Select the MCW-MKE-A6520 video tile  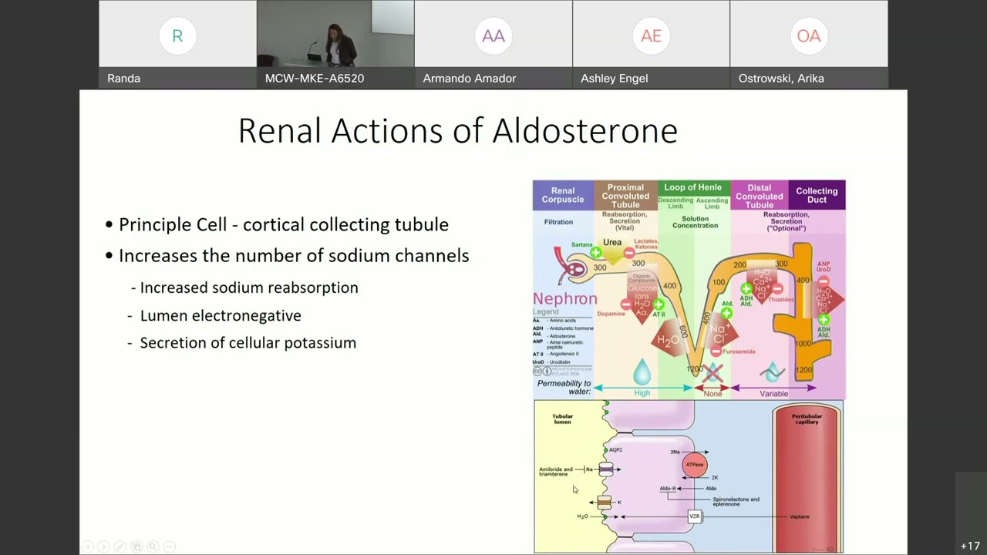pyautogui.click(x=335, y=44)
